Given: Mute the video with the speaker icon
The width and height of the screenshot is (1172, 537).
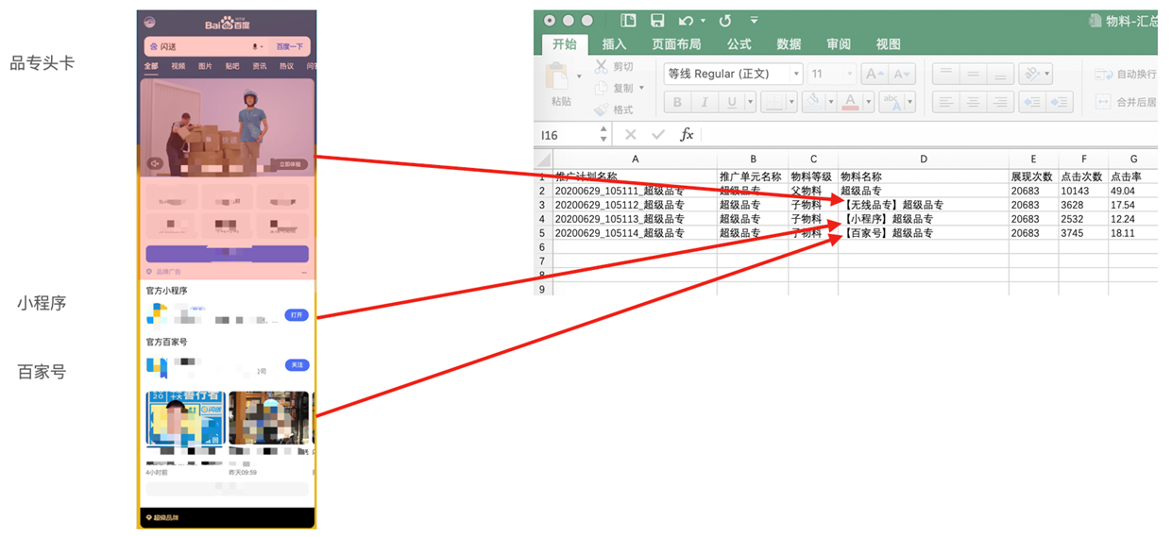Looking at the screenshot, I should (x=155, y=164).
